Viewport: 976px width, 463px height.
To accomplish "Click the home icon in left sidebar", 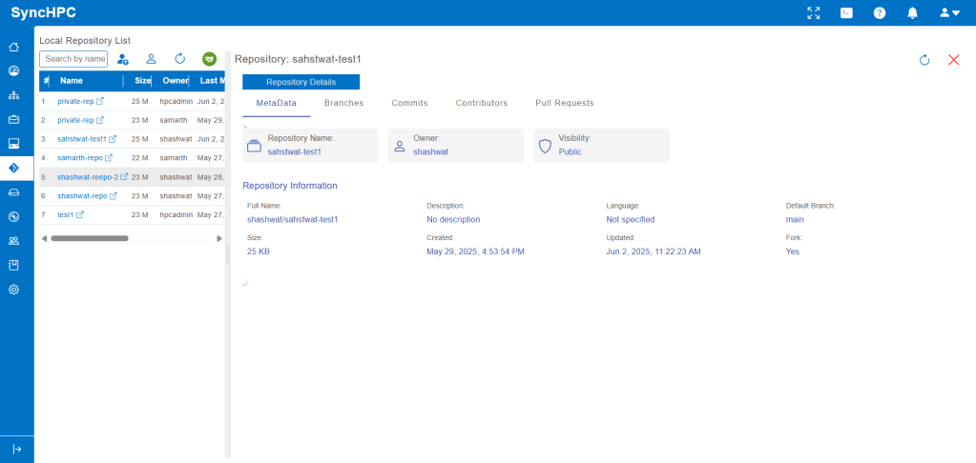I will pos(14,47).
